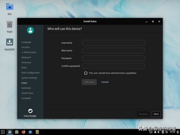This screenshot has width=180, height=135.
Task: Click the 17:15 clock in taskbar
Action: [172, 132]
